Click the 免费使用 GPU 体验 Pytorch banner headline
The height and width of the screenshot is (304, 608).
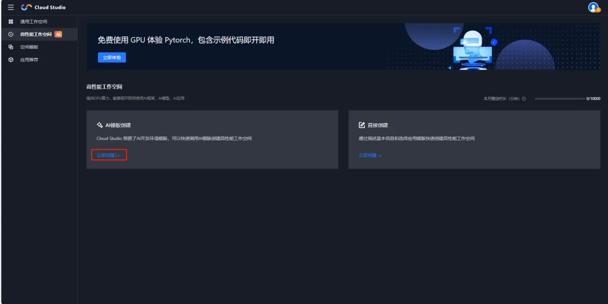coord(186,40)
